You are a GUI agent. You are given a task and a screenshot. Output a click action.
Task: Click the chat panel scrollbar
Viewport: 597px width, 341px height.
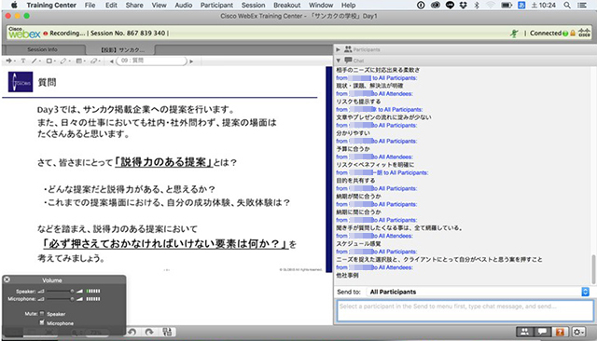pyautogui.click(x=593, y=269)
